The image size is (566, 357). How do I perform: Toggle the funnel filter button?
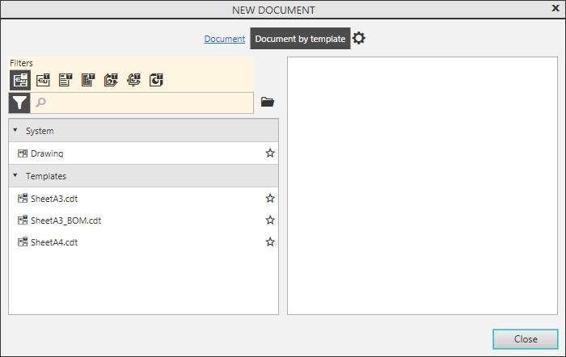tap(20, 103)
